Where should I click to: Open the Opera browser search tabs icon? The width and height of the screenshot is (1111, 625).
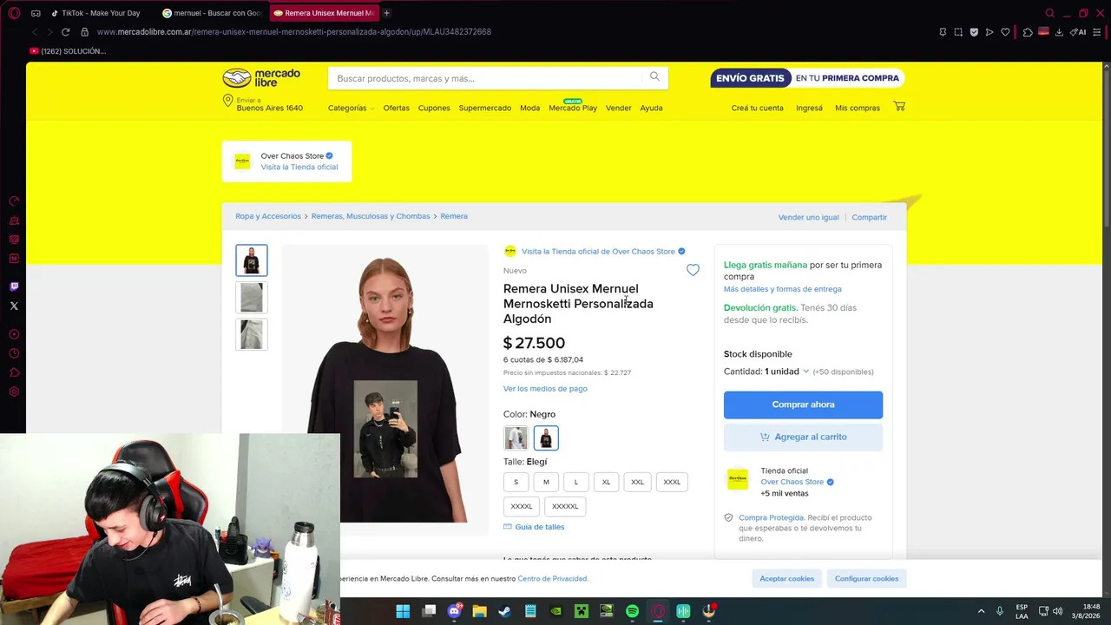[1049, 13]
